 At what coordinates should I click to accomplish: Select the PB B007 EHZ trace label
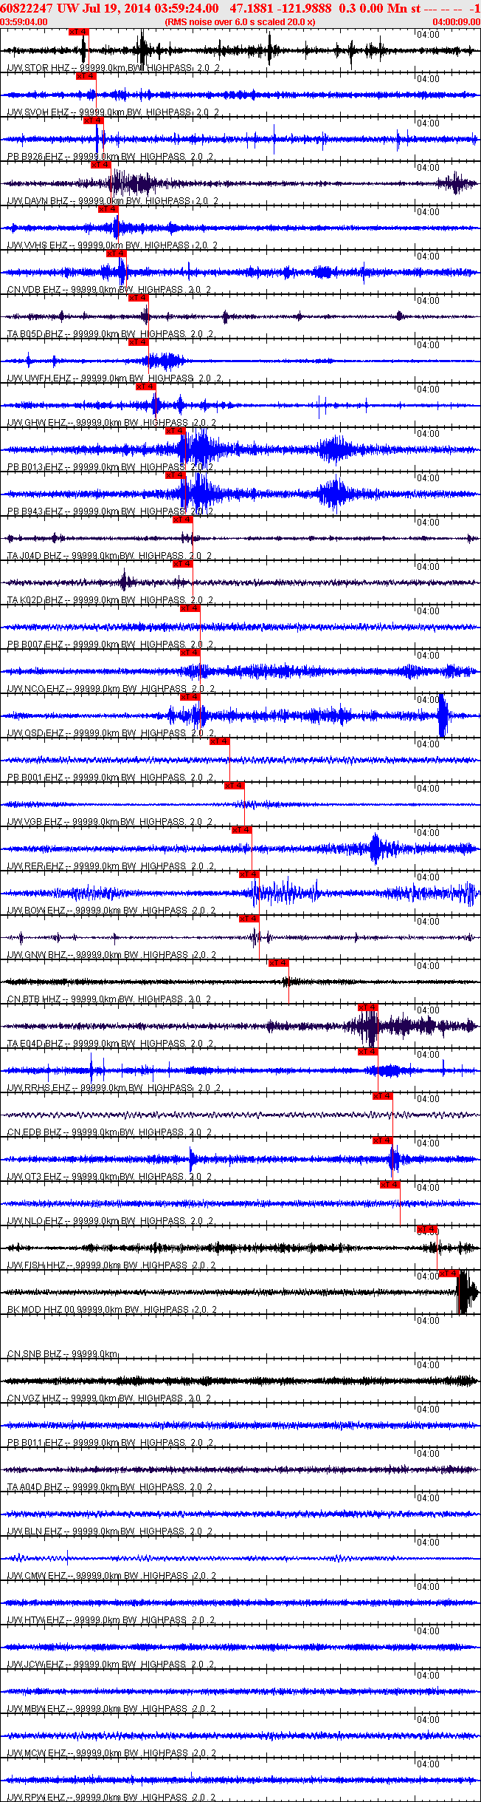pos(110,645)
